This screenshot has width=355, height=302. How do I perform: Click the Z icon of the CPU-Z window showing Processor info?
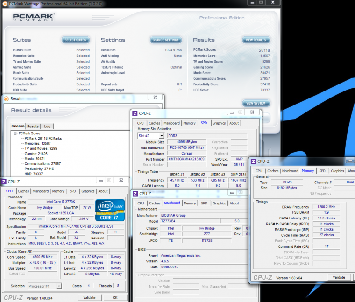click(x=4, y=182)
